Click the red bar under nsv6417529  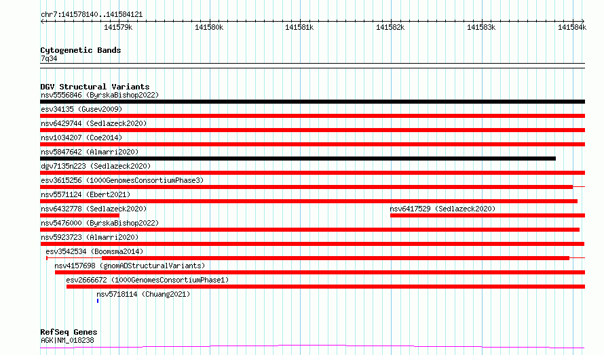[488, 215]
